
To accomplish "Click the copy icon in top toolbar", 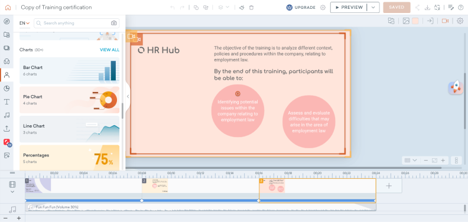I will click(196, 8).
